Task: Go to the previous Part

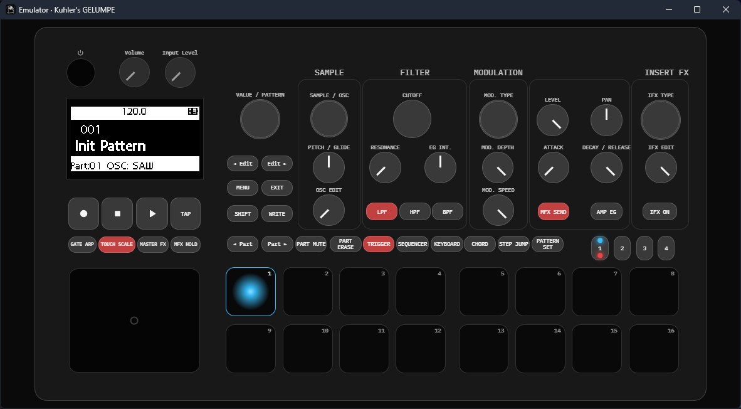Action: point(243,244)
